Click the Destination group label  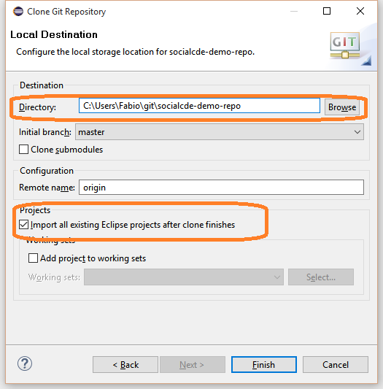click(x=42, y=85)
